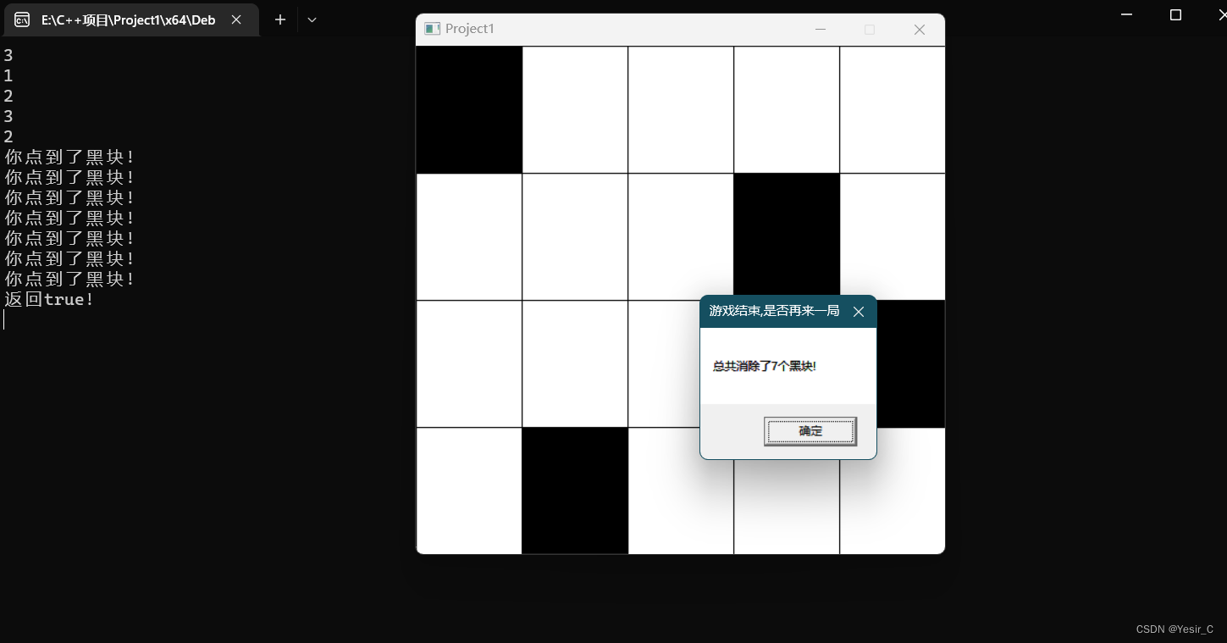Click the console output line reading 1
Image resolution: width=1227 pixels, height=643 pixels.
[x=8, y=75]
